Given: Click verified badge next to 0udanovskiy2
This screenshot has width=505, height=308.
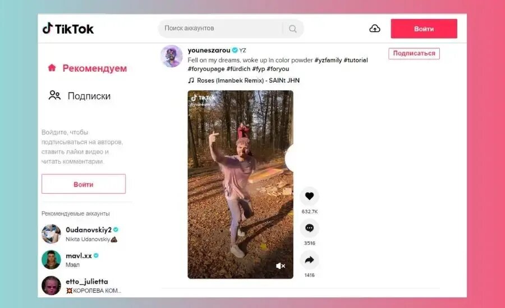Looking at the screenshot, I should [x=116, y=230].
